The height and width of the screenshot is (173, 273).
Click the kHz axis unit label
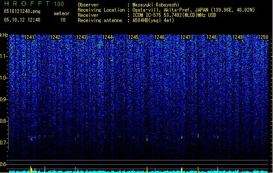4,35
